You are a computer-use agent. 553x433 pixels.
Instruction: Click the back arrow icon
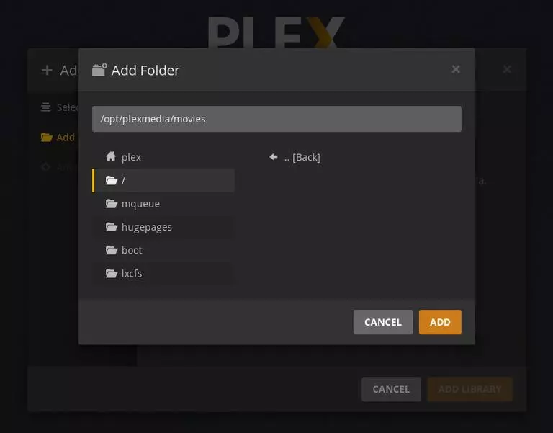tap(274, 156)
